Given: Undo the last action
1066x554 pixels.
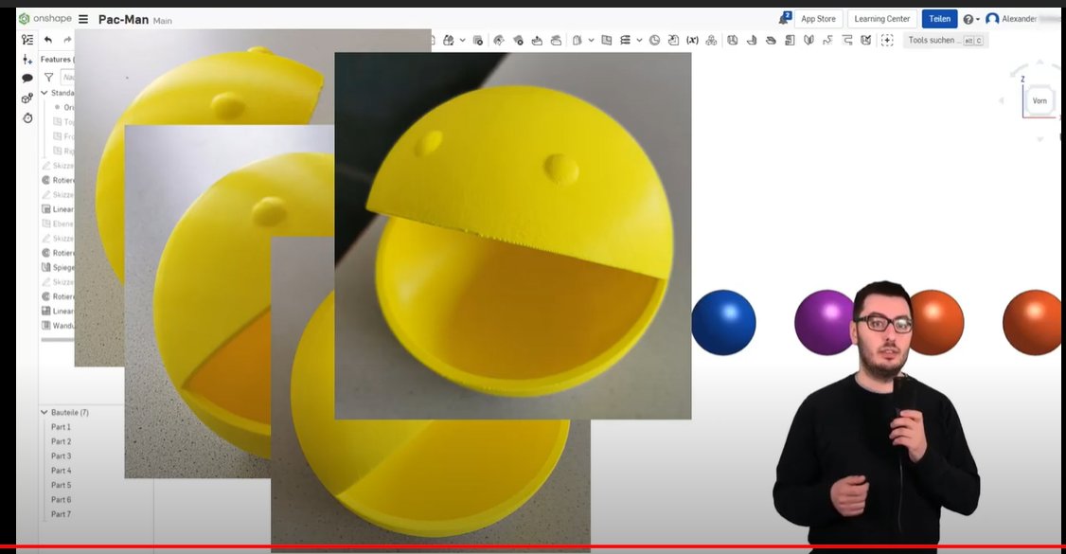Looking at the screenshot, I should tap(48, 40).
